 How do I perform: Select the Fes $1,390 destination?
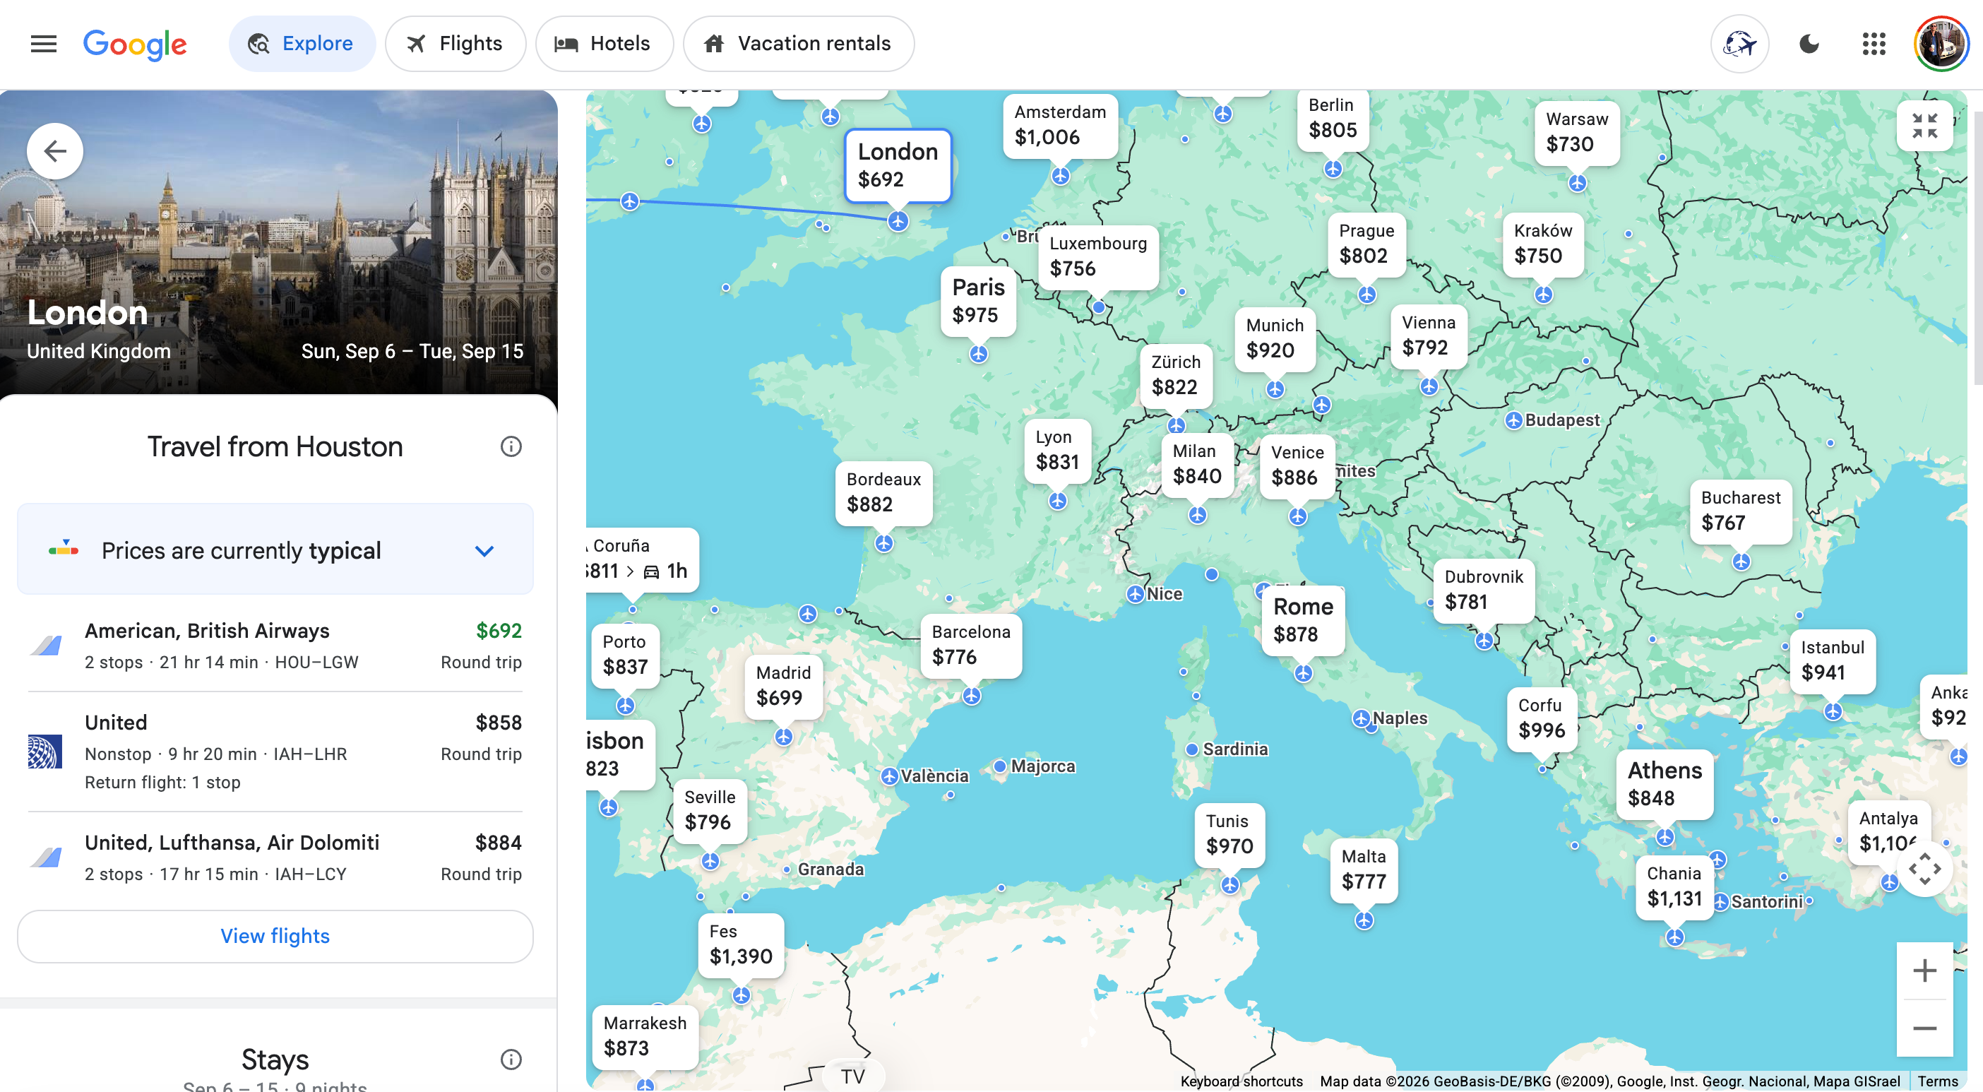pyautogui.click(x=741, y=945)
